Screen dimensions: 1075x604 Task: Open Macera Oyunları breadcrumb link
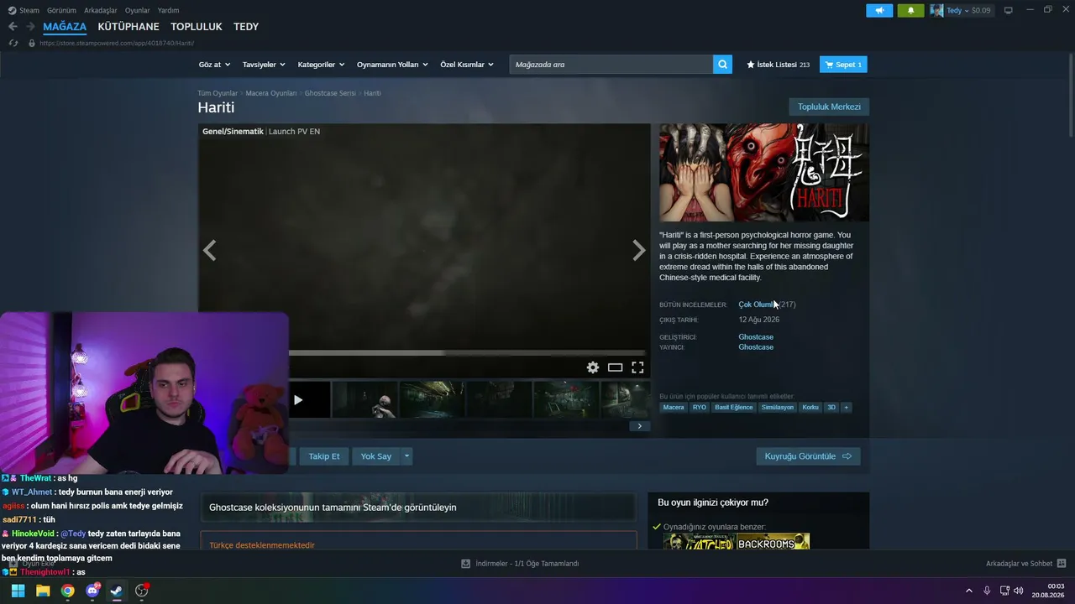point(271,93)
